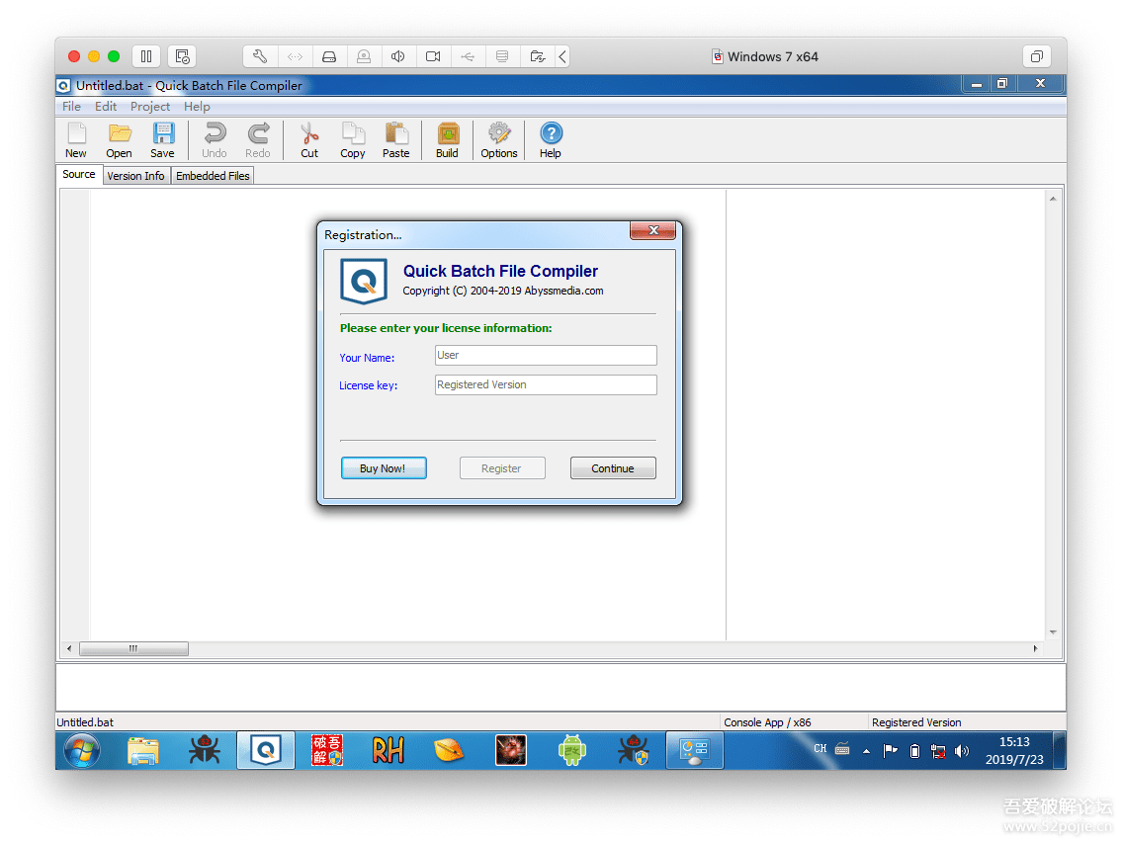Click the vertical scrollbar up arrow
This screenshot has width=1122, height=843.
[1053, 199]
